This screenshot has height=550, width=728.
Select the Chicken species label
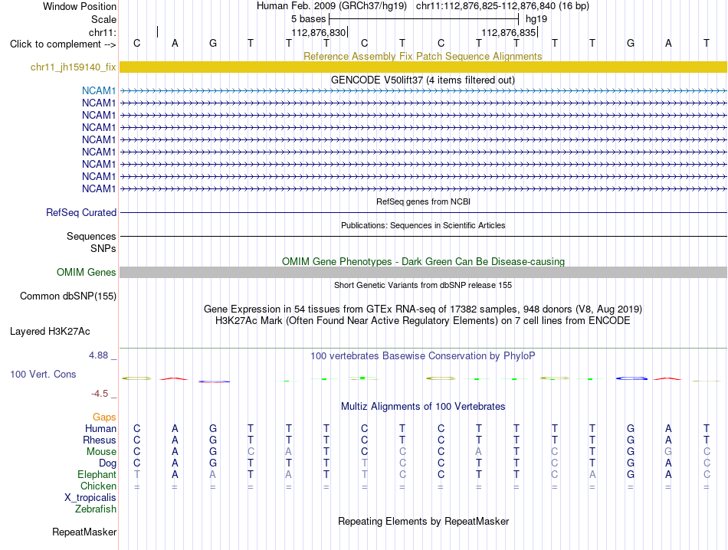(x=98, y=486)
